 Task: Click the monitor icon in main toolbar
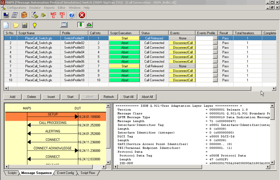(x=6, y=15)
